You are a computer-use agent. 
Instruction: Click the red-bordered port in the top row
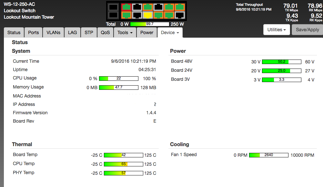(126, 7)
